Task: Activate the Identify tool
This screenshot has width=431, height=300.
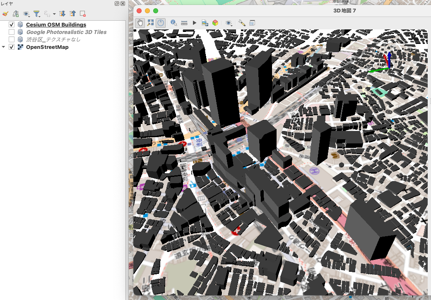Action: (174, 23)
